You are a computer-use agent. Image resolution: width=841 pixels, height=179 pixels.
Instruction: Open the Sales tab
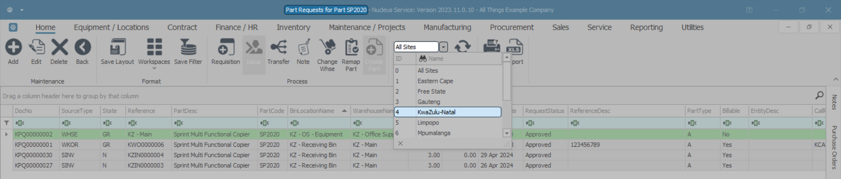click(560, 28)
